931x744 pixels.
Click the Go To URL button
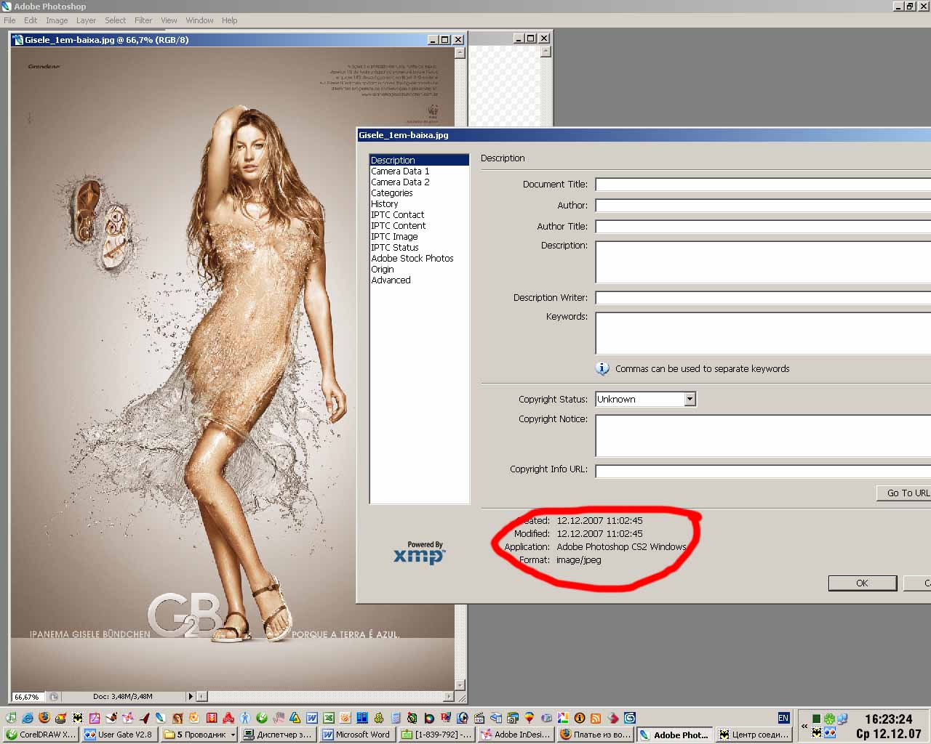click(x=904, y=493)
